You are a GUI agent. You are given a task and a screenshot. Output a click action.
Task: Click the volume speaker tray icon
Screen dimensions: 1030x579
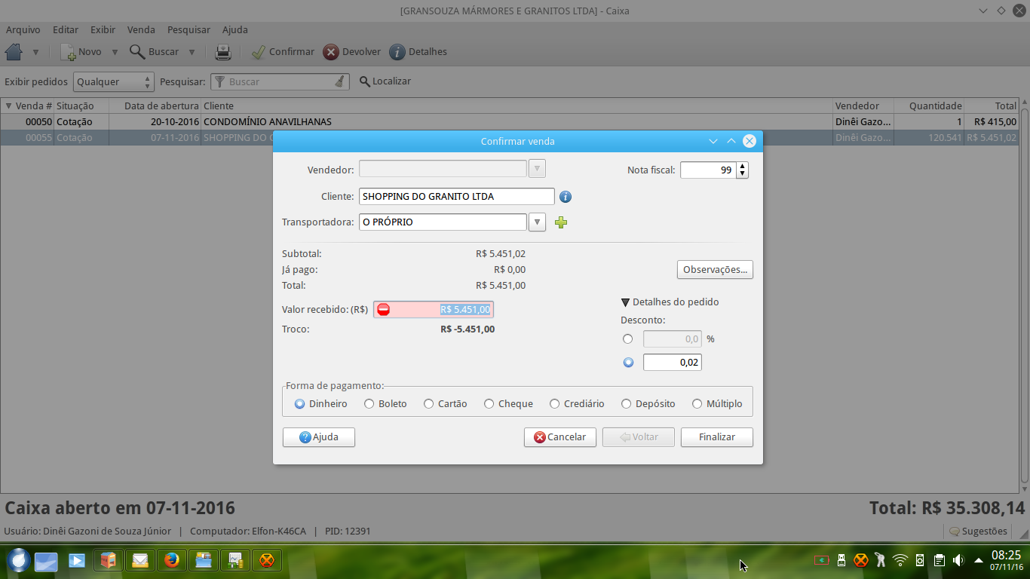click(958, 560)
